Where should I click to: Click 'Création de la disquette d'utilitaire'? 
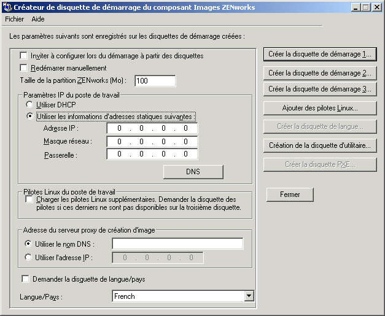(320, 145)
